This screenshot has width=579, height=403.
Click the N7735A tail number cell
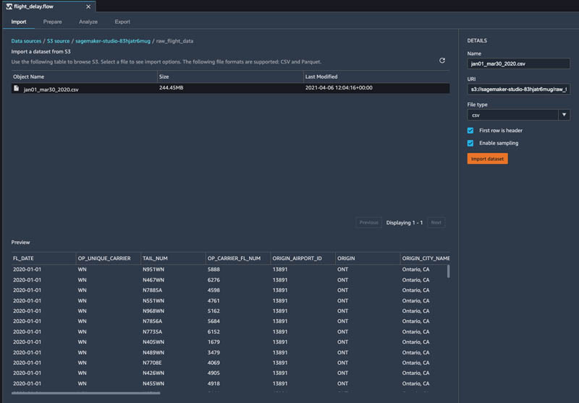pos(152,331)
